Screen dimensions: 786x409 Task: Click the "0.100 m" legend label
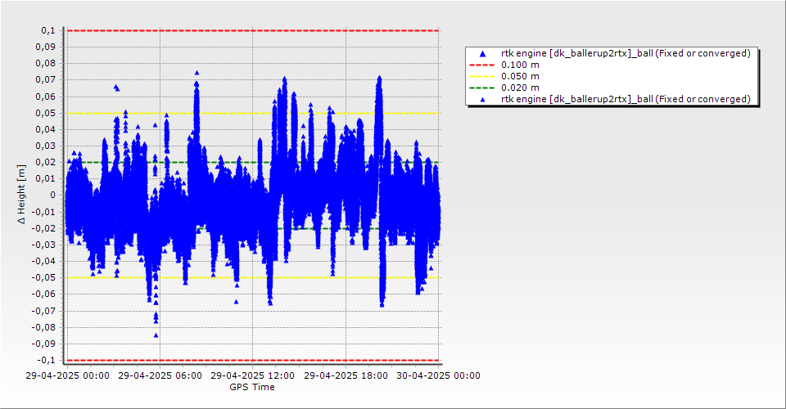click(521, 65)
